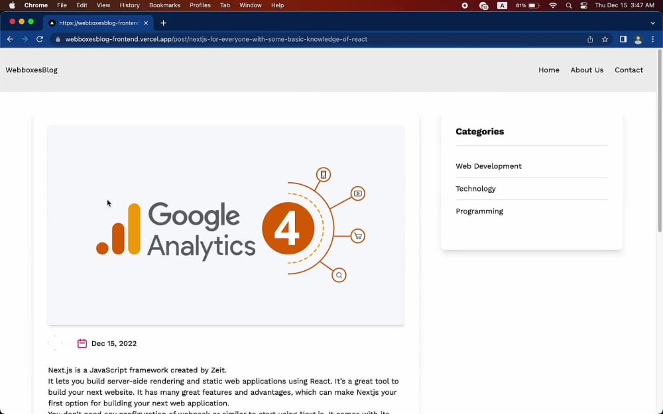The image size is (663, 414).
Task: Click the line 'Next.js is a JavaScript framework'
Action: tap(137, 370)
